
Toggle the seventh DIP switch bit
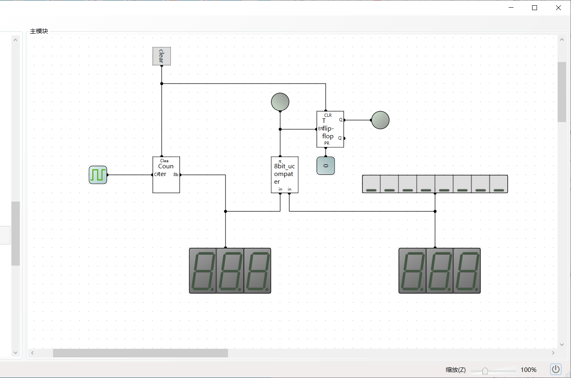[481, 184]
